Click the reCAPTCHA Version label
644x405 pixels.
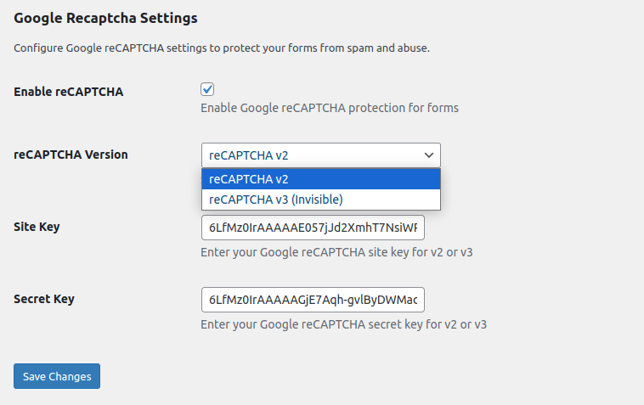point(71,155)
